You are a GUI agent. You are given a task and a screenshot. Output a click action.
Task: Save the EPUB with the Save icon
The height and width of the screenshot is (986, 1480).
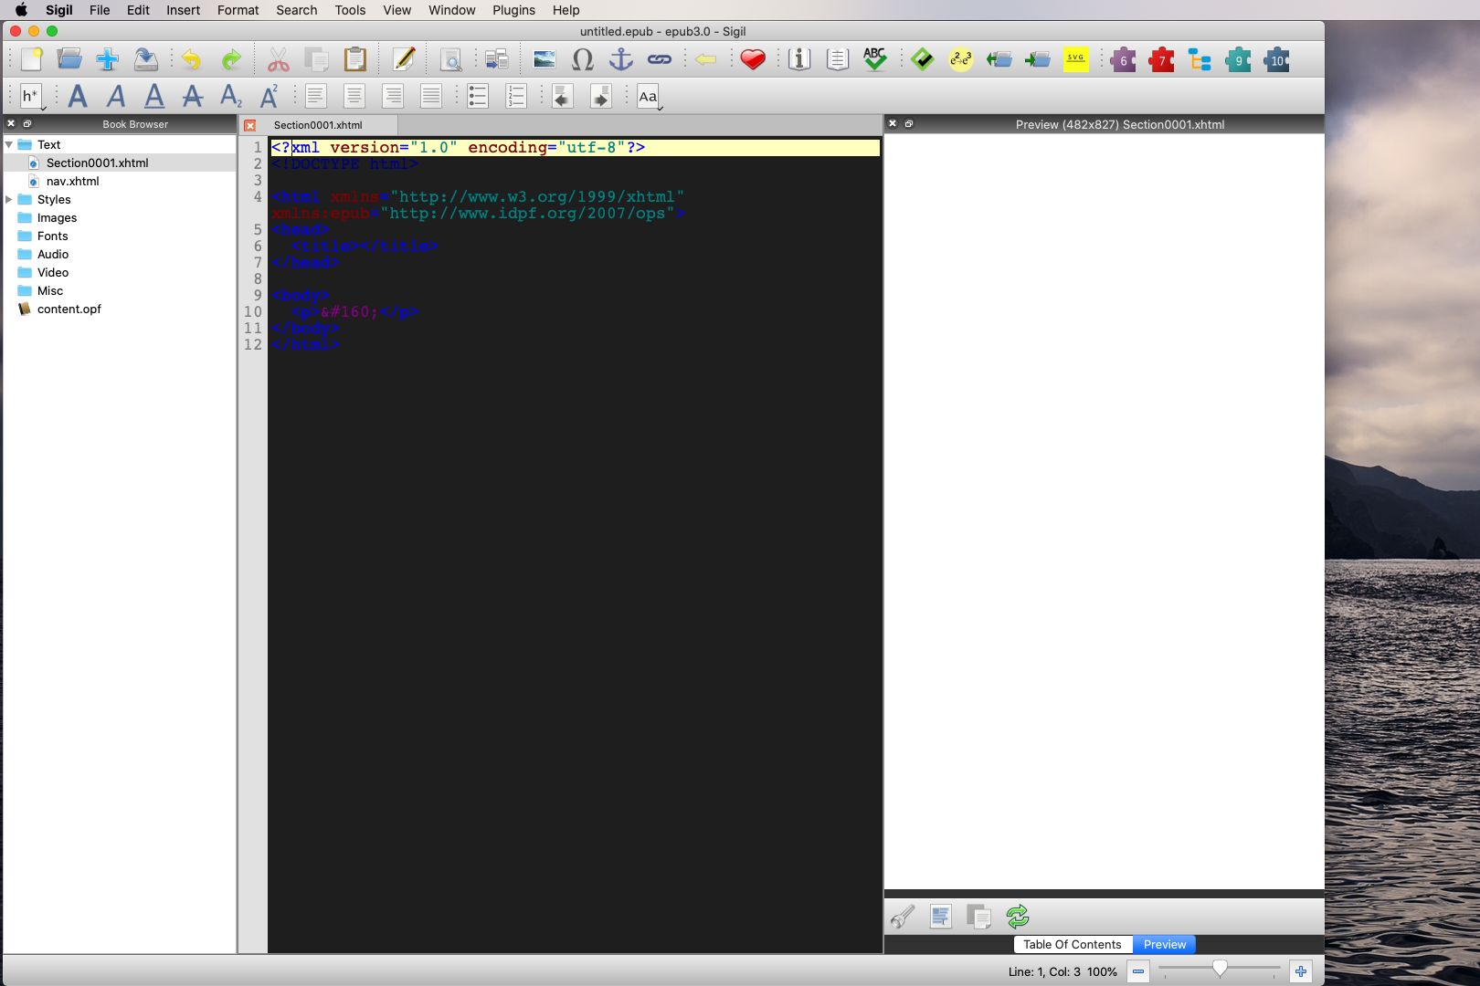click(x=146, y=60)
